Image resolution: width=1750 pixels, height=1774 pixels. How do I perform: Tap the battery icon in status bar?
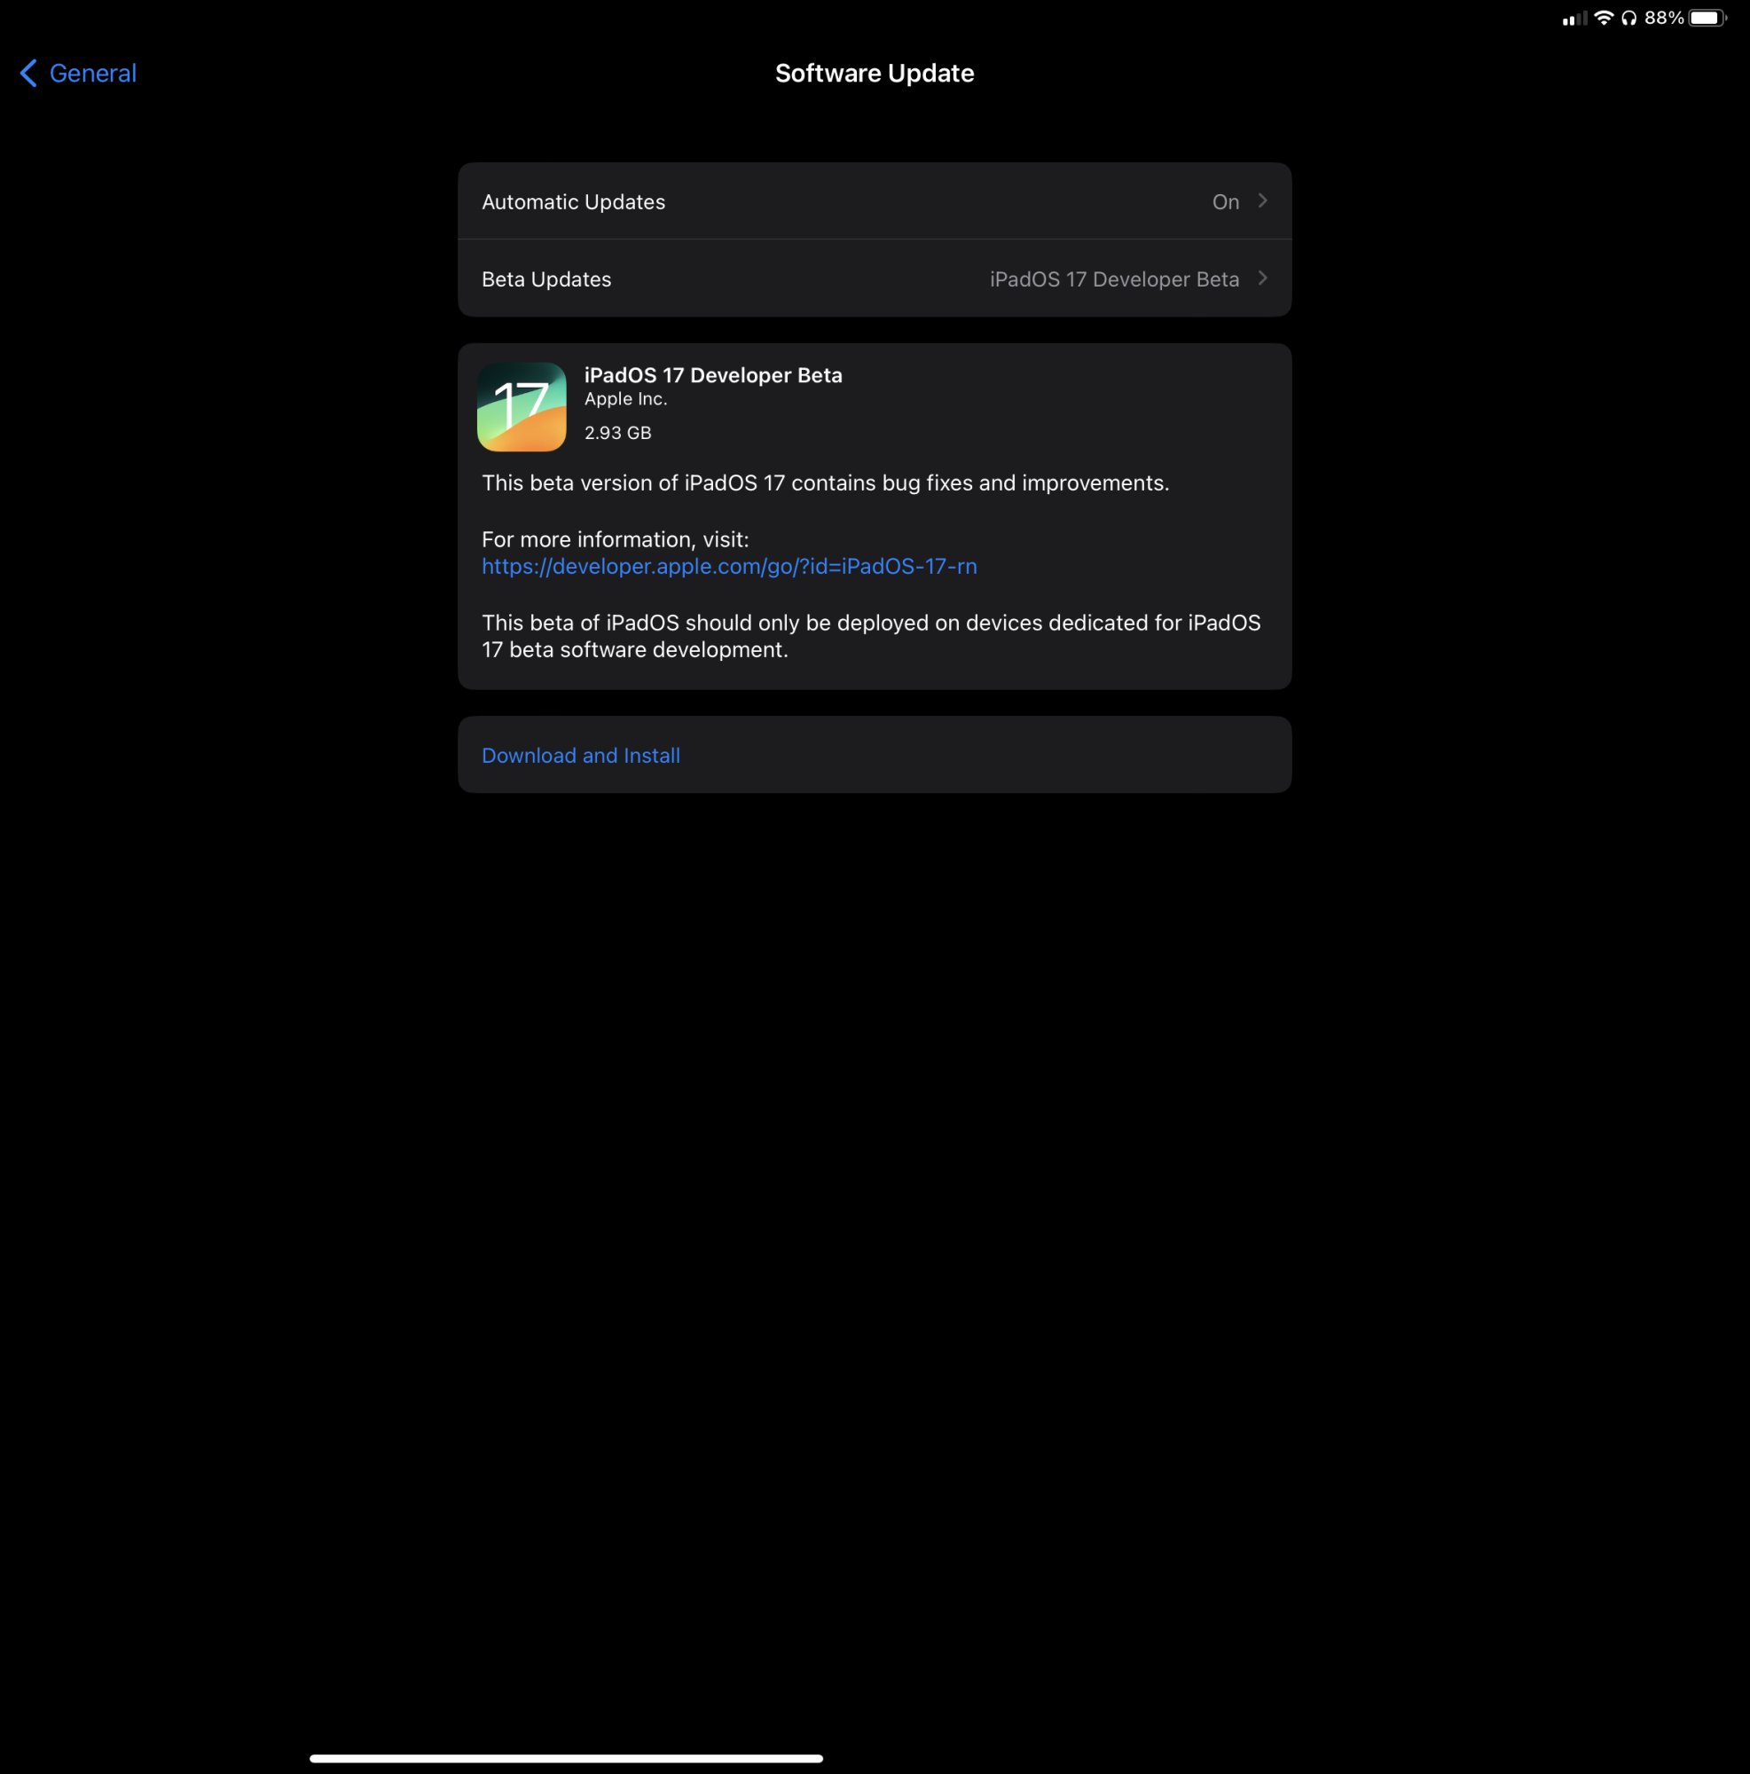1707,19
